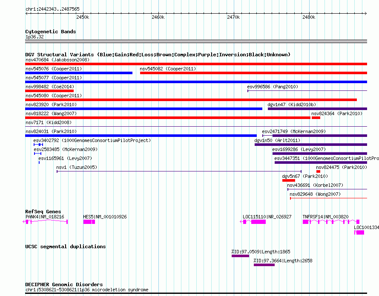Viewport: 379px width, 296px height.
Task: Select the nsv545076 (Cooper2011) blue gain bar
Action: (x=79, y=73)
